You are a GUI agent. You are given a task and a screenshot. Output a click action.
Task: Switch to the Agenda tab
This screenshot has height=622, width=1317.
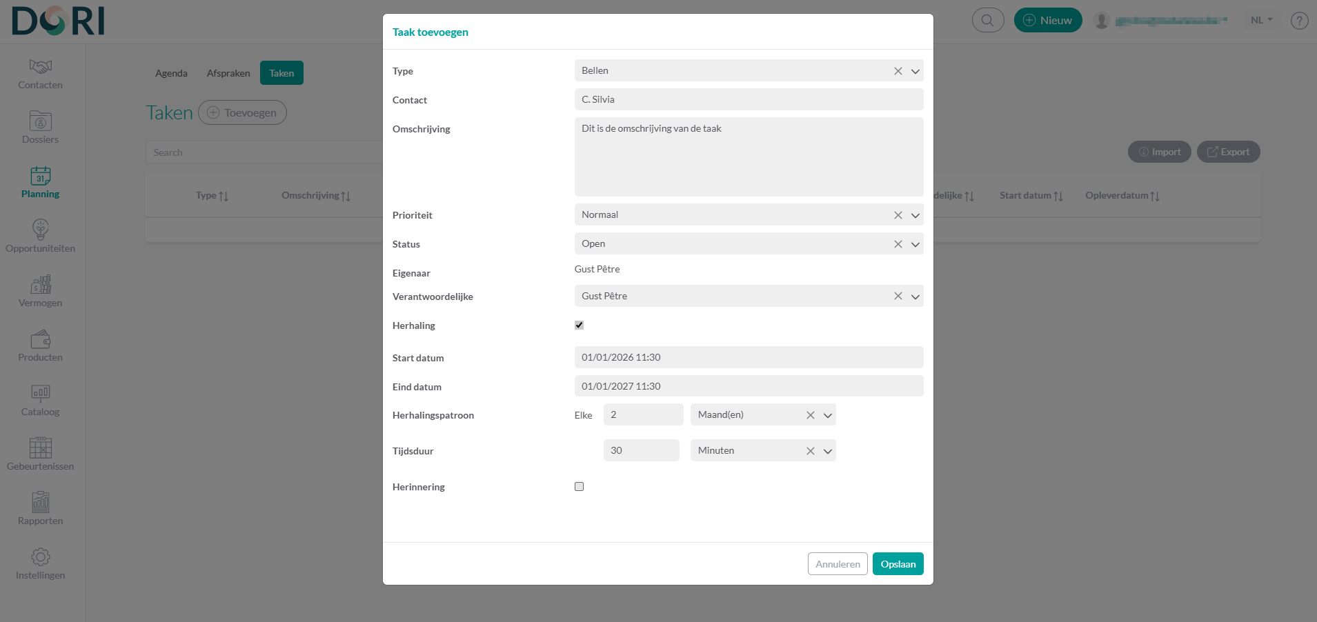(171, 73)
